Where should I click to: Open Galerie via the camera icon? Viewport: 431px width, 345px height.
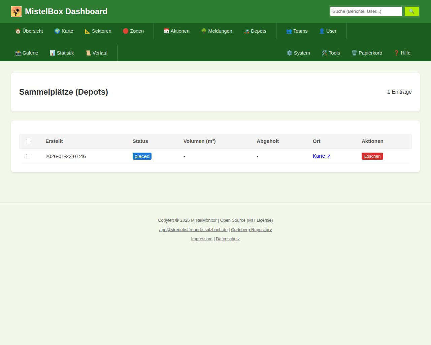pos(18,53)
